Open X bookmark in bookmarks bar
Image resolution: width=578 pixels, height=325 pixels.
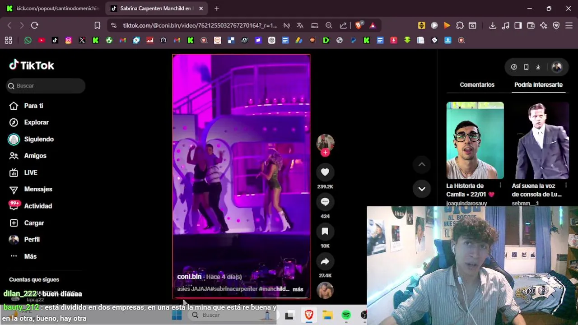82,40
